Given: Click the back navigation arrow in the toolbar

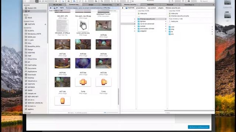Looking at the screenshot, I should coord(25,1).
